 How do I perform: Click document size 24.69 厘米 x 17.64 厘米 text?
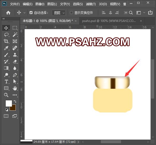click(x=54, y=142)
